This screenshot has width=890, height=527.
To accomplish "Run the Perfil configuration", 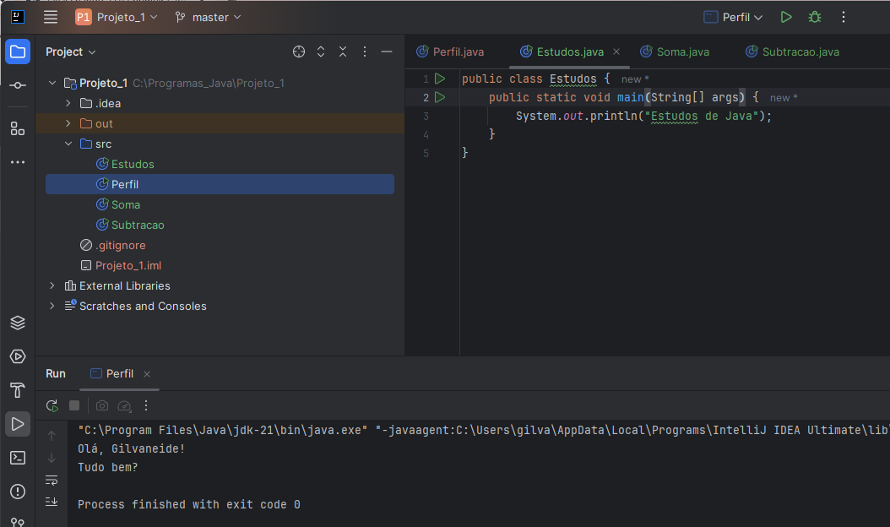I will pos(786,17).
